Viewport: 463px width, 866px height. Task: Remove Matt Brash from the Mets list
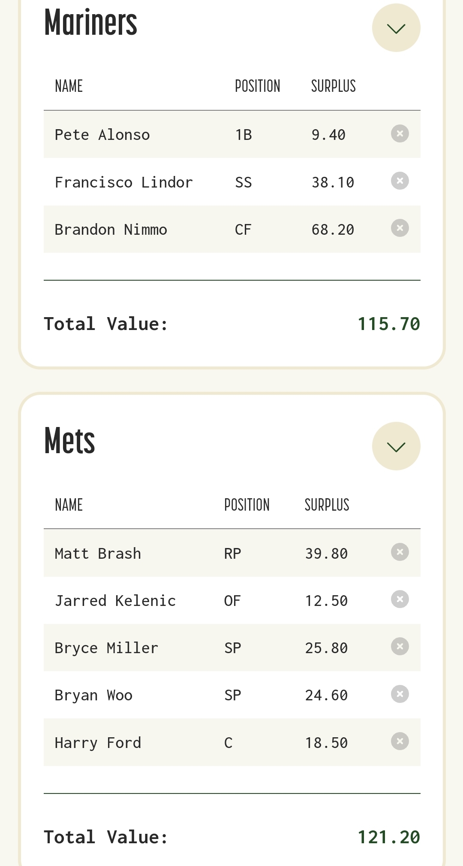point(400,552)
